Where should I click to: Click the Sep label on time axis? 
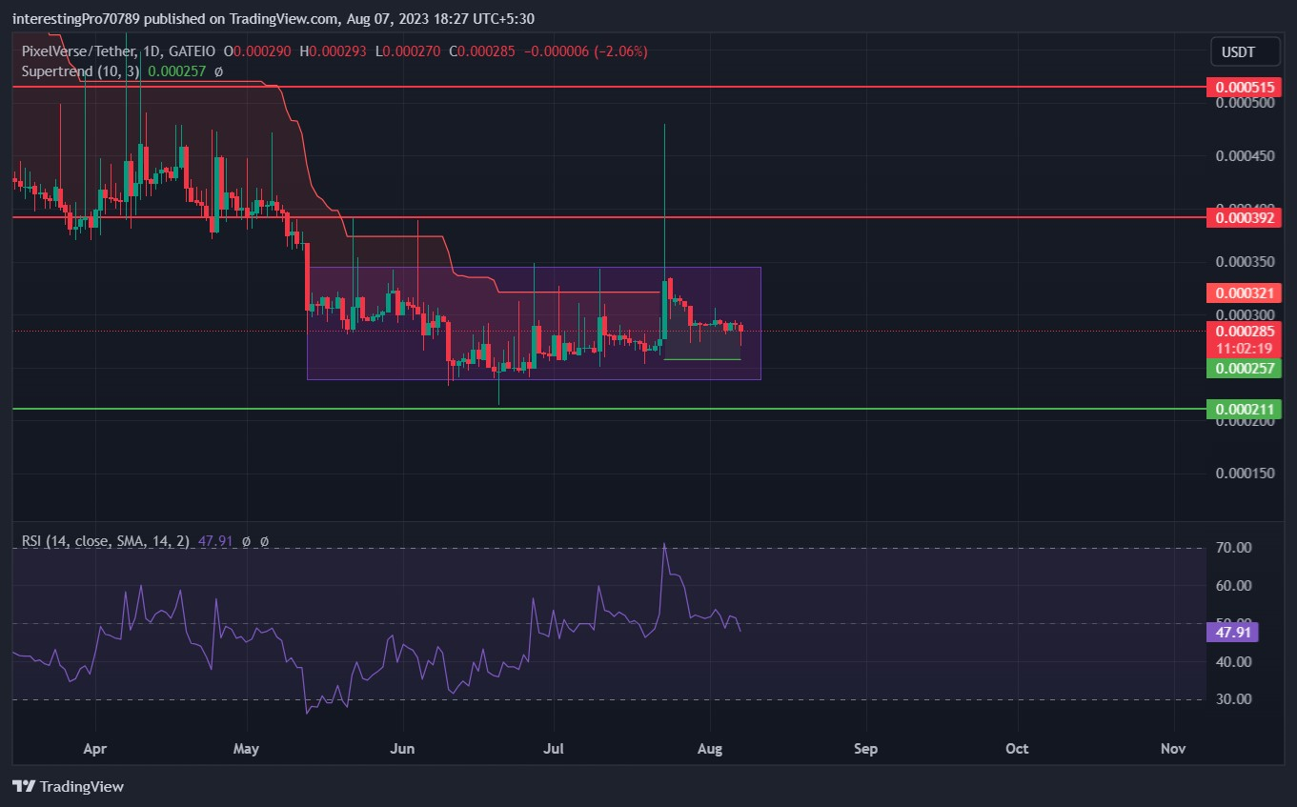tap(865, 749)
